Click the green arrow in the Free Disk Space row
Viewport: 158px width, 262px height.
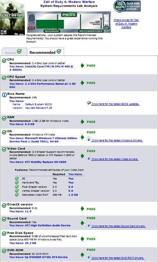point(82,239)
